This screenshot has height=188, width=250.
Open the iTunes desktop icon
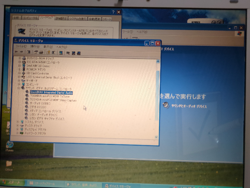pyautogui.click(x=9, y=144)
